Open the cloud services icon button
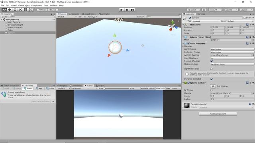The width and height of the screenshot is (255, 143). click(x=204, y=10)
